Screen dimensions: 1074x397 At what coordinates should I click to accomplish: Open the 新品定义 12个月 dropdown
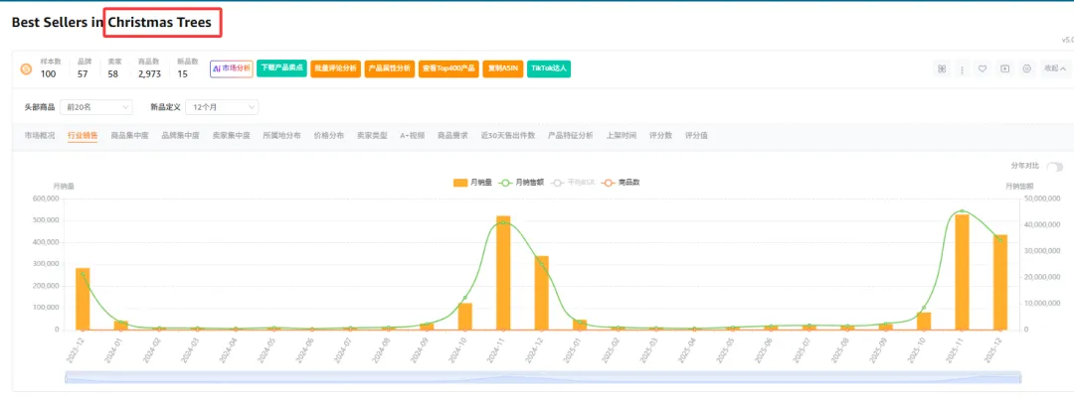coord(224,107)
